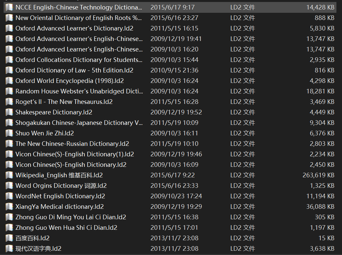Click the file icon beside NCCE English-Chinese Technology Dictionary
Viewport: 342px width, 255px height.
9,8
